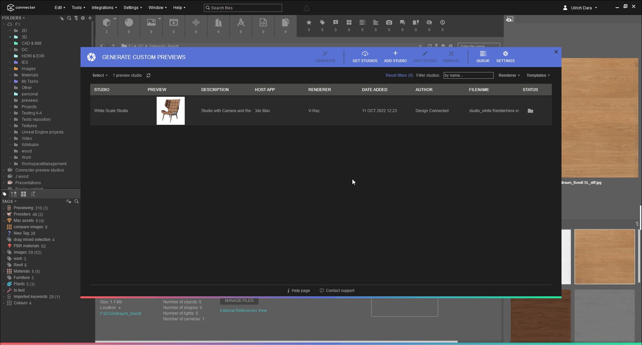The width and height of the screenshot is (642, 345).
Task: Toggle the blocked circle filter icon
Action: (x=443, y=22)
